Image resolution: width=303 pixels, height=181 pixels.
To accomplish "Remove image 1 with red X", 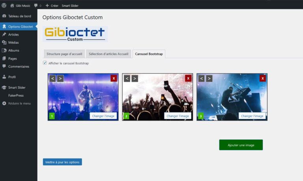I will (x=114, y=78).
